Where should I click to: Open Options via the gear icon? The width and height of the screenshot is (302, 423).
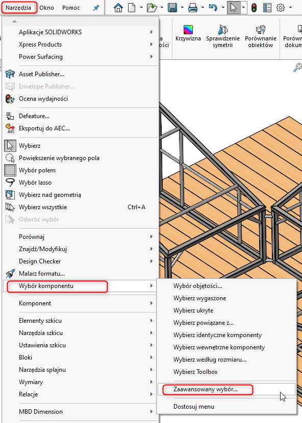point(281,8)
